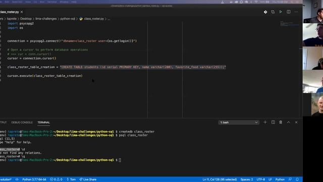Open editor More Actions ellipsis menu

pyautogui.click(x=296, y=12)
